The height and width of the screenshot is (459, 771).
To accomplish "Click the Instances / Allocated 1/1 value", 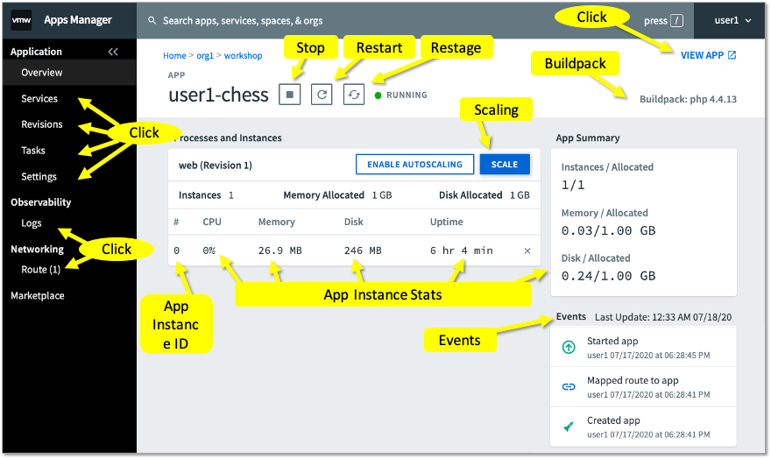I will 573,186.
